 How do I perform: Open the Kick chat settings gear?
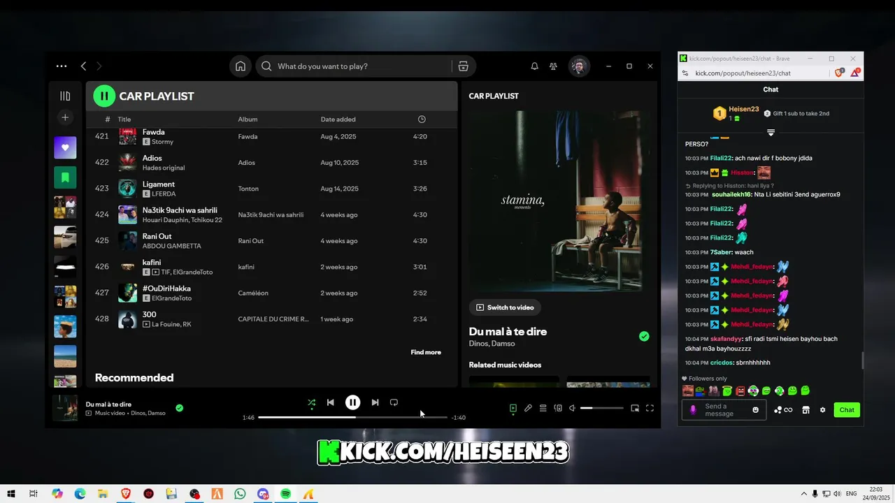tap(822, 410)
